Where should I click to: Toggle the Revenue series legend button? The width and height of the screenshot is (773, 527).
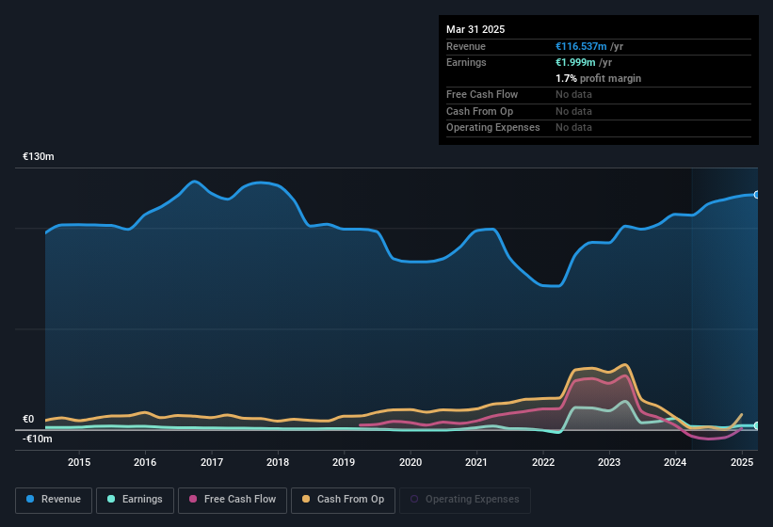pos(54,500)
